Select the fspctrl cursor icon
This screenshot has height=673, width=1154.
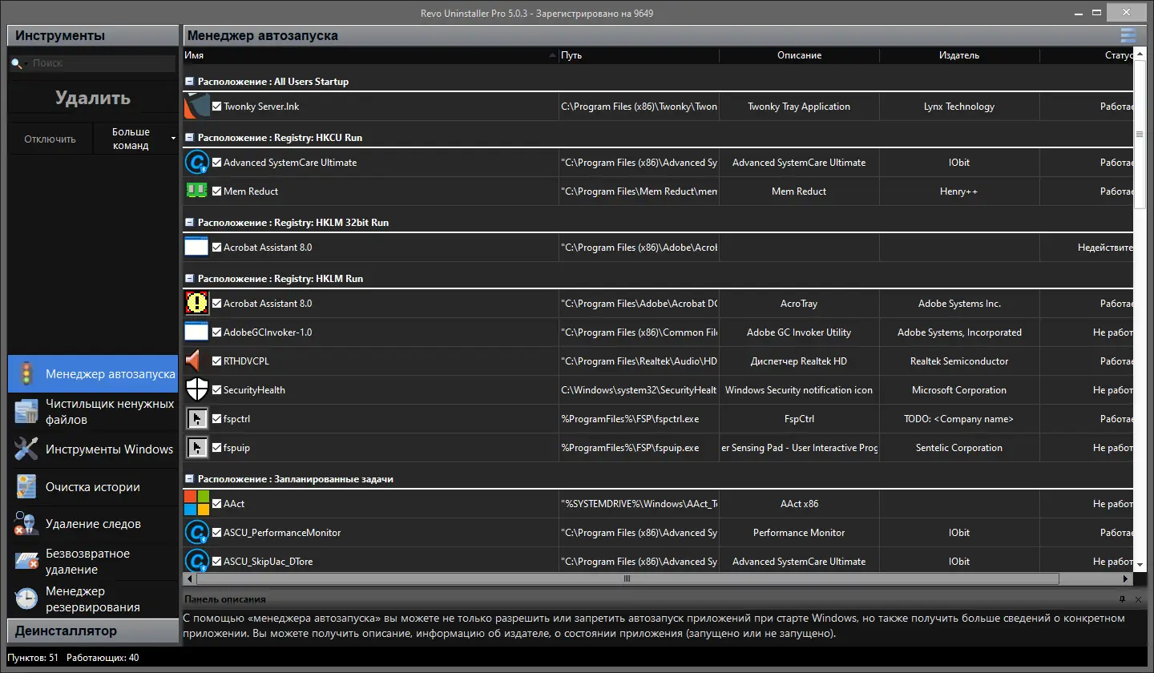[196, 419]
